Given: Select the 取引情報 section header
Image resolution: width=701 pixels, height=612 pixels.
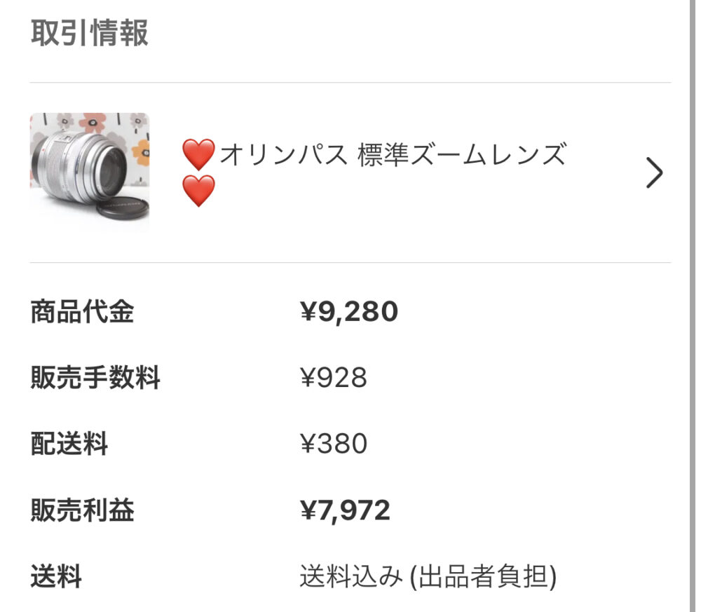Looking at the screenshot, I should pos(90,33).
